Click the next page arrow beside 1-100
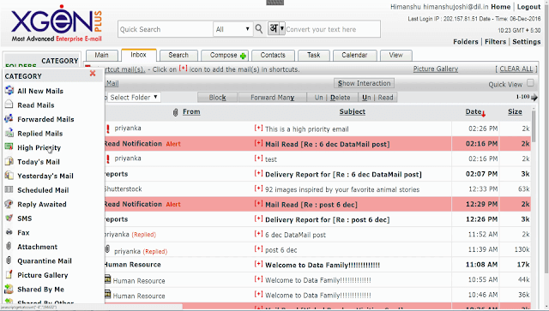Image resolution: width=549 pixels, height=311 pixels. [x=534, y=98]
